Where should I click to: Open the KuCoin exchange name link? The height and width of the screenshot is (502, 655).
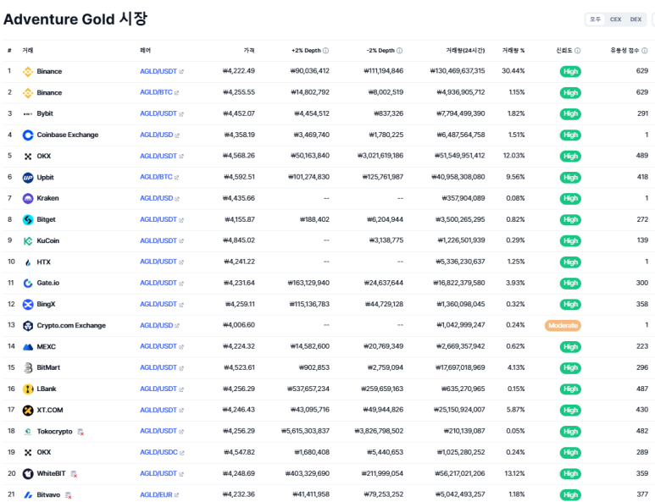(48, 240)
